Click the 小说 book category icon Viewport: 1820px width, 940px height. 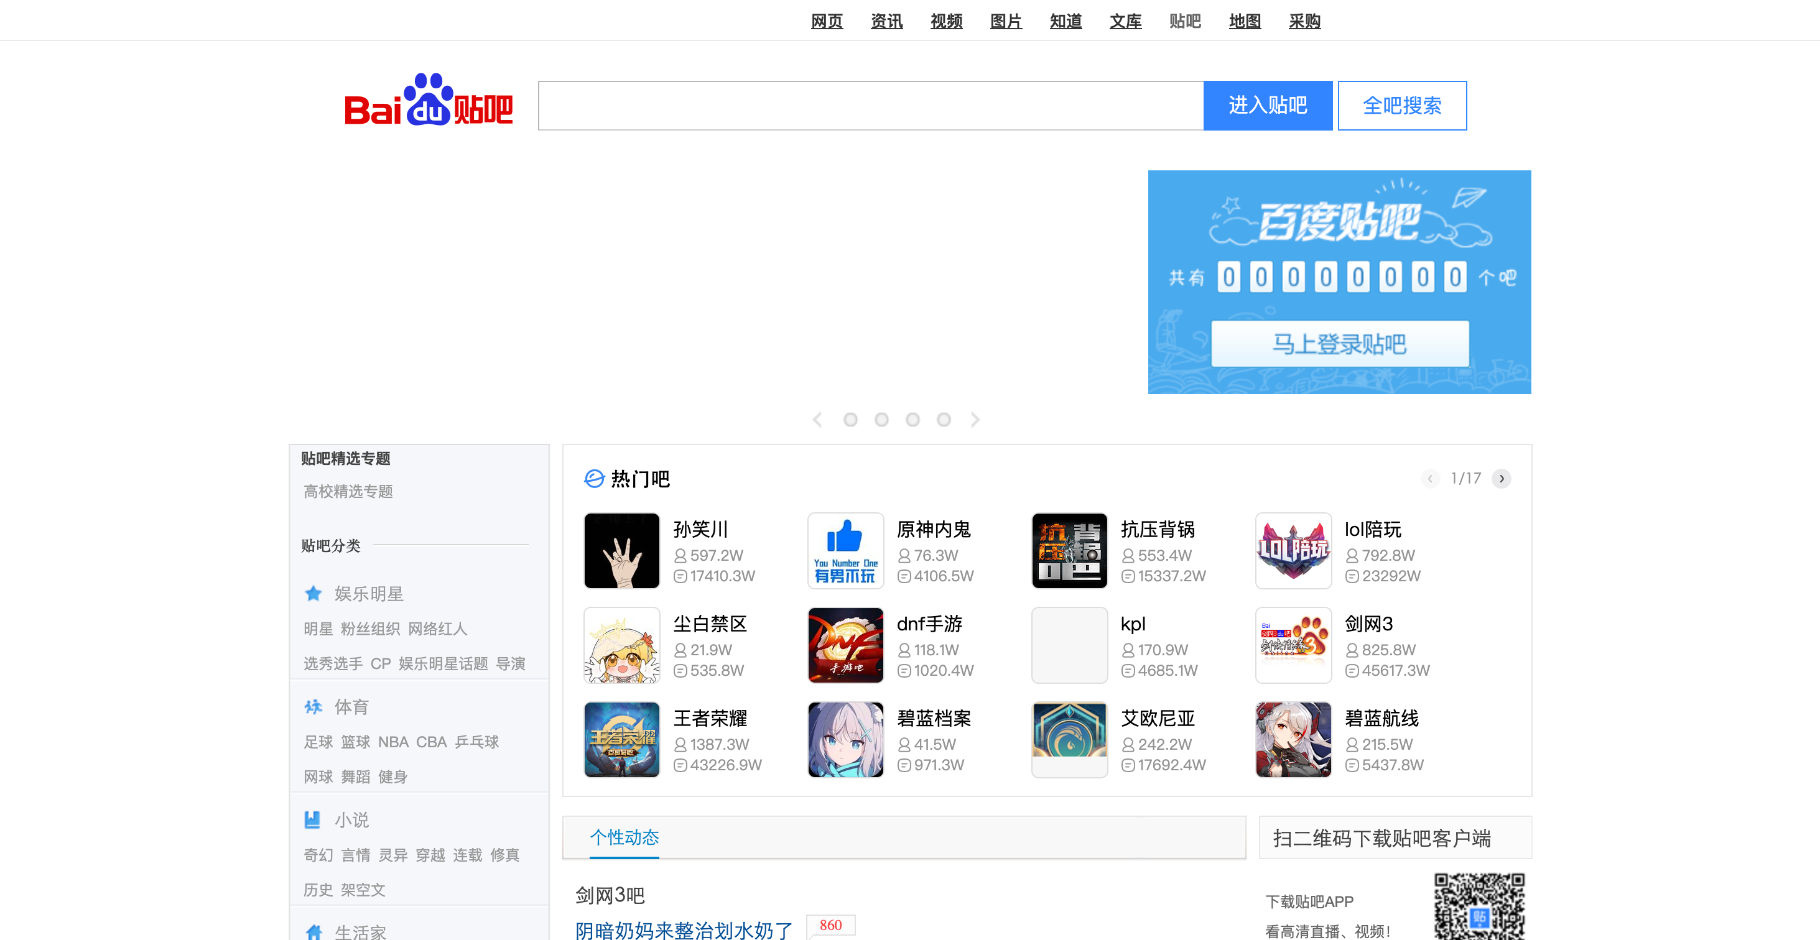click(313, 819)
